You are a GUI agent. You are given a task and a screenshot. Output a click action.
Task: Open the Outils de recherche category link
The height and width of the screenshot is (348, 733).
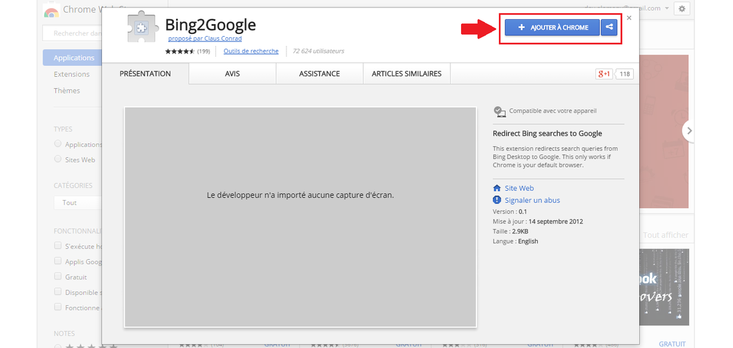coord(251,51)
